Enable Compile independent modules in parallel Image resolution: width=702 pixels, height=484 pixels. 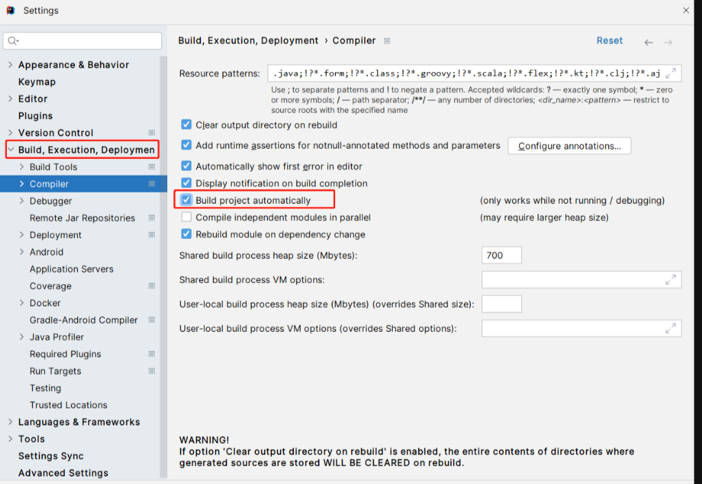click(x=187, y=218)
